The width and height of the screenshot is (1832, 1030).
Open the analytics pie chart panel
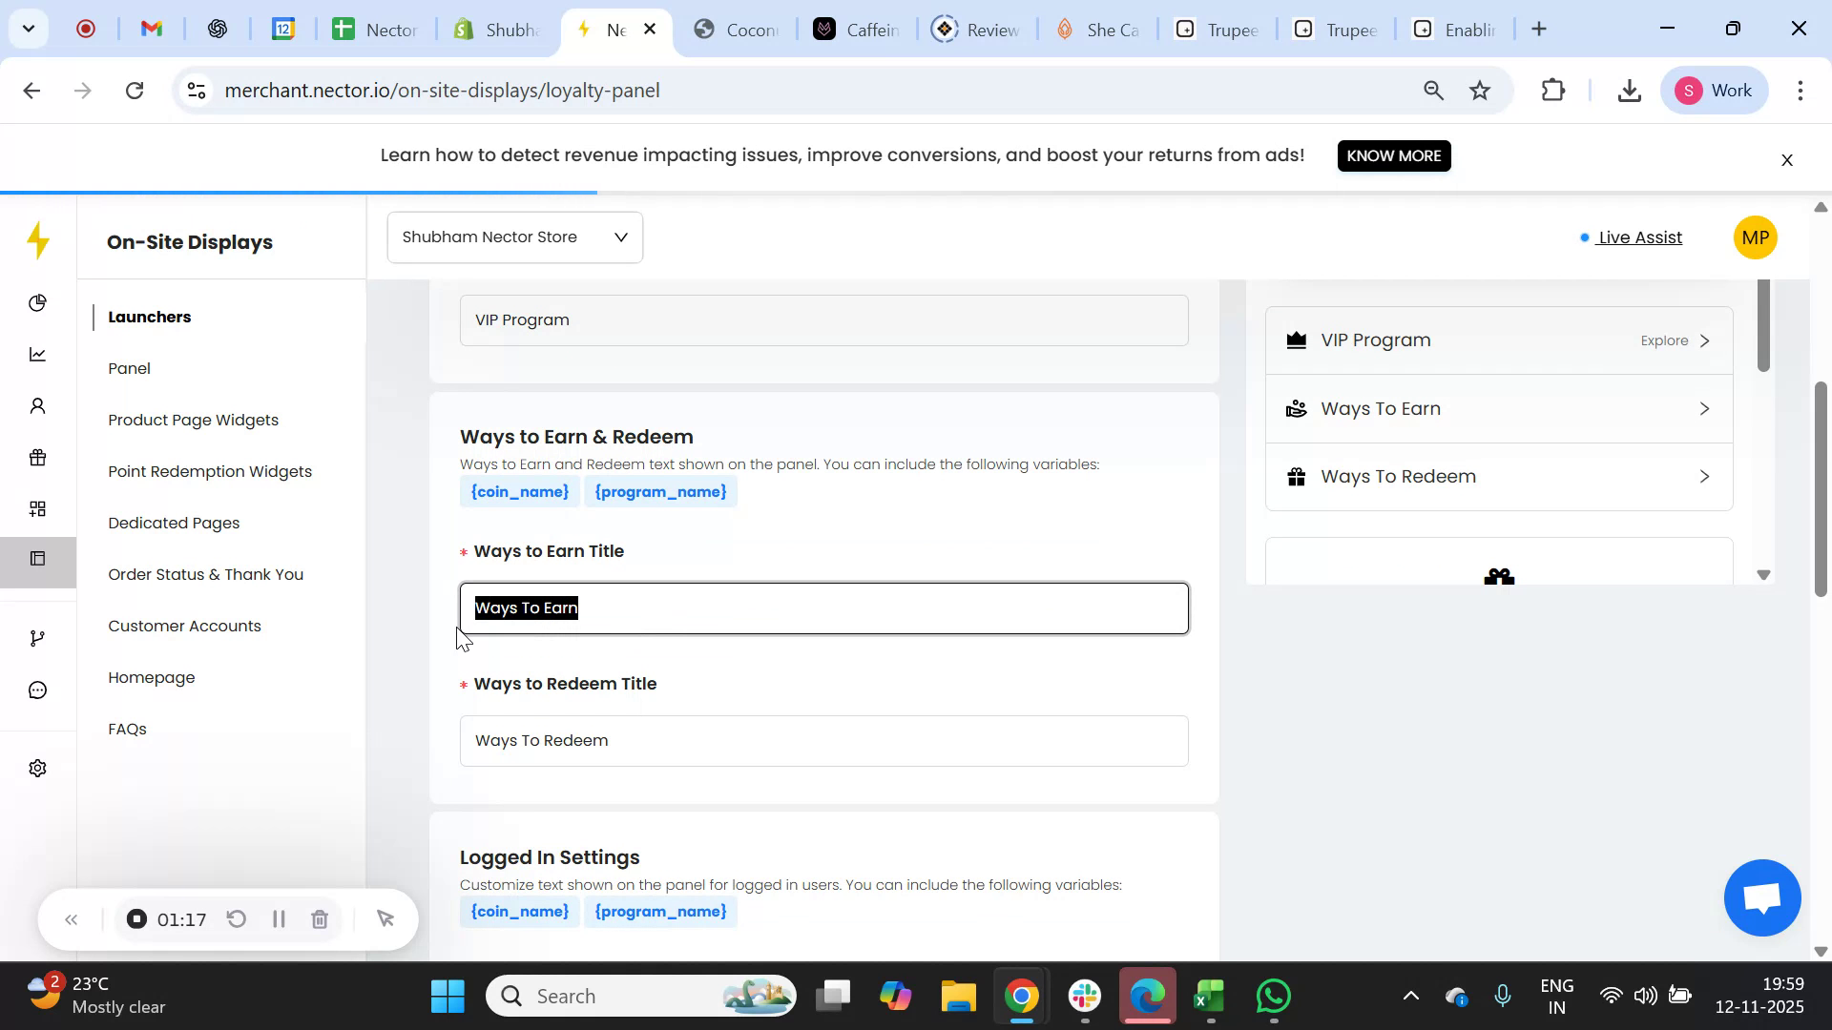(38, 302)
